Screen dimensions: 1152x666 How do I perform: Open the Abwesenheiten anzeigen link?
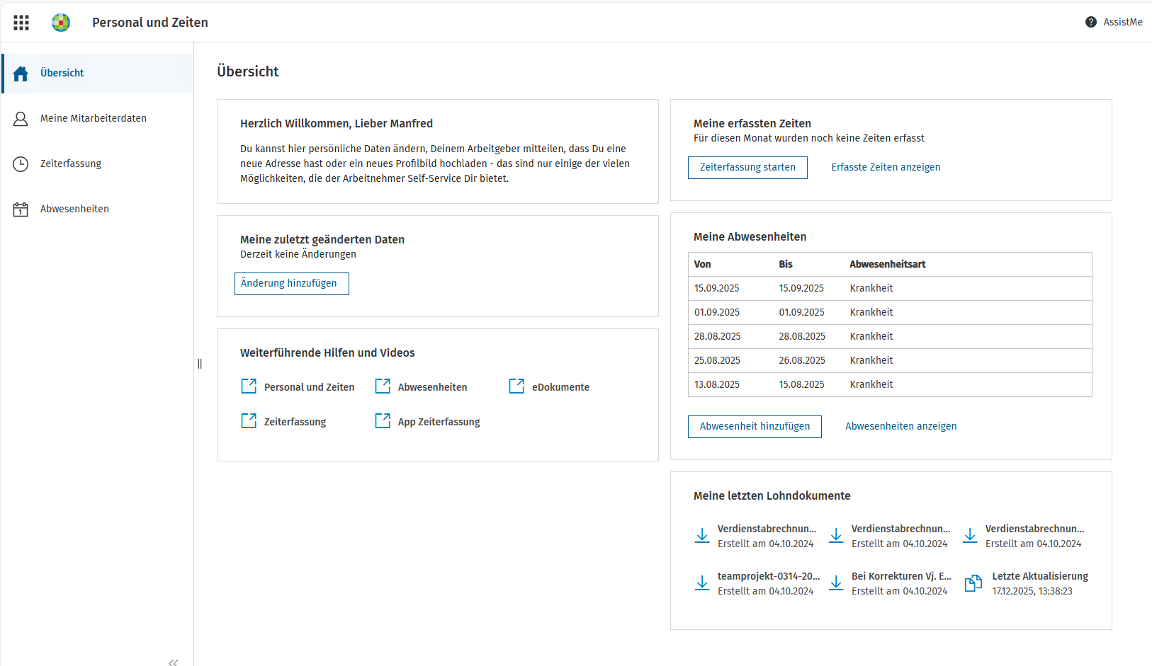pyautogui.click(x=900, y=427)
